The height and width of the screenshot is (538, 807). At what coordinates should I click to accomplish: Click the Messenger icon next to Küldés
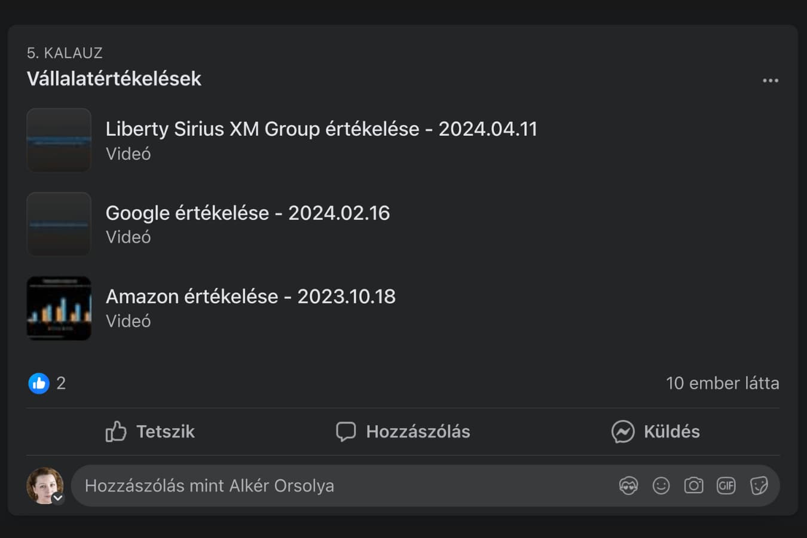point(622,431)
